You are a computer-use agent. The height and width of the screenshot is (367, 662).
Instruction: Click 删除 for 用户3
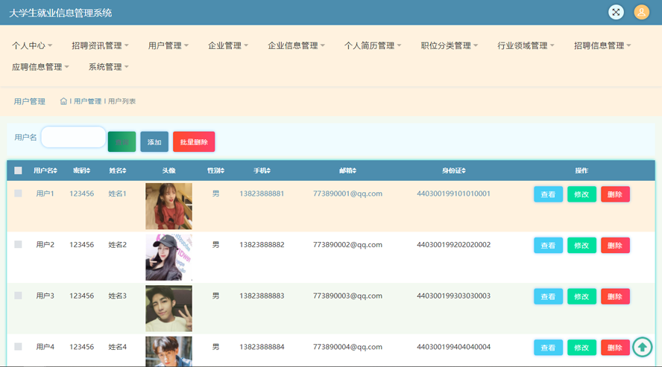pos(615,296)
